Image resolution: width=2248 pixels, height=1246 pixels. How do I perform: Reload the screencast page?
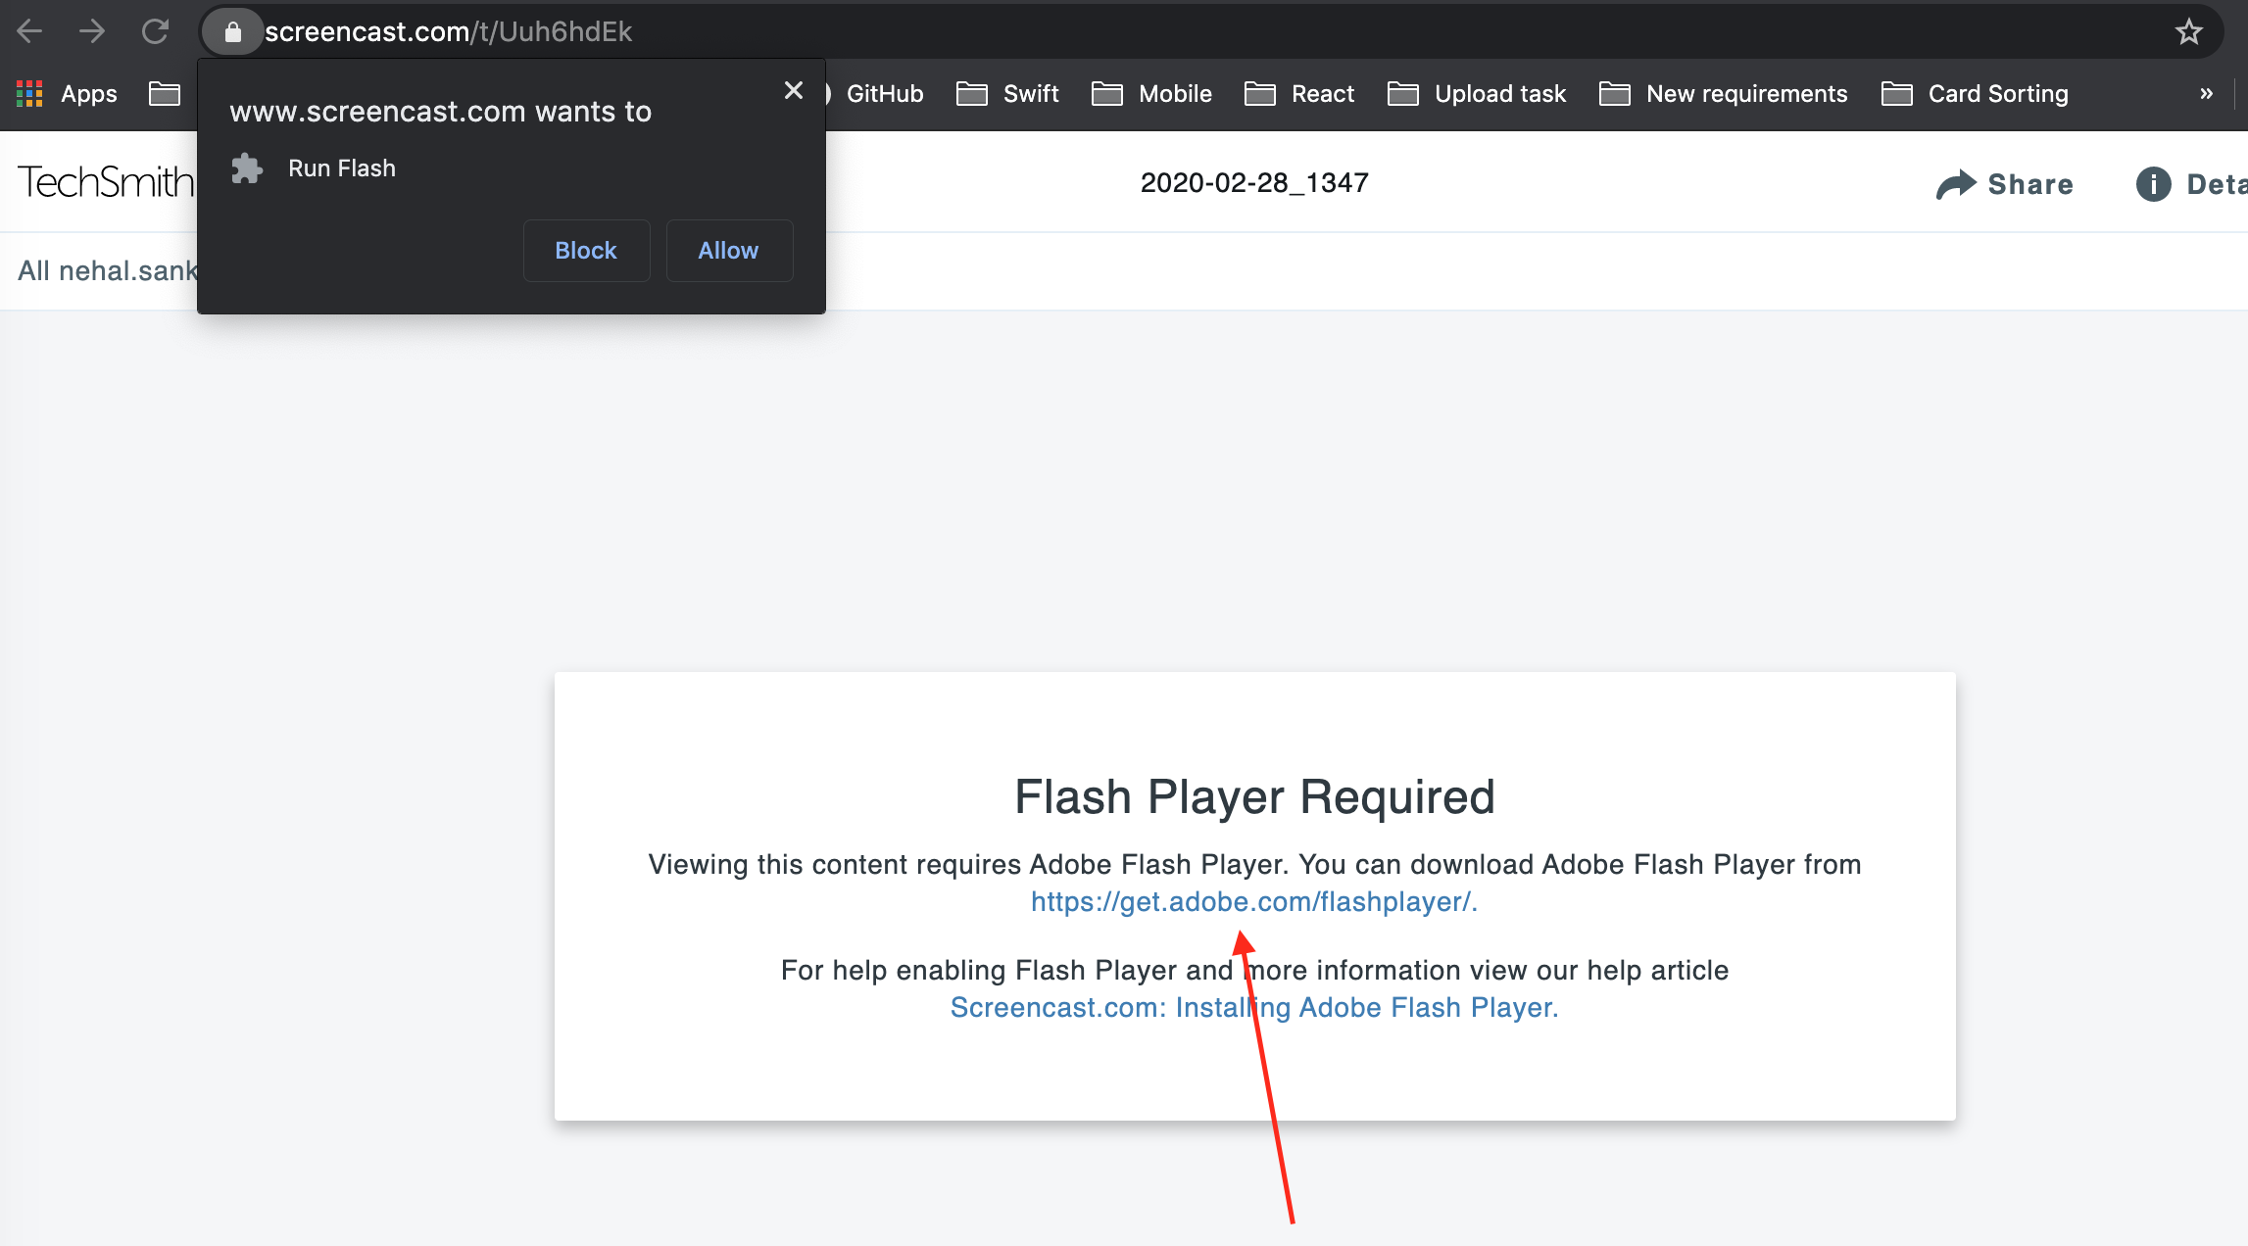[156, 30]
